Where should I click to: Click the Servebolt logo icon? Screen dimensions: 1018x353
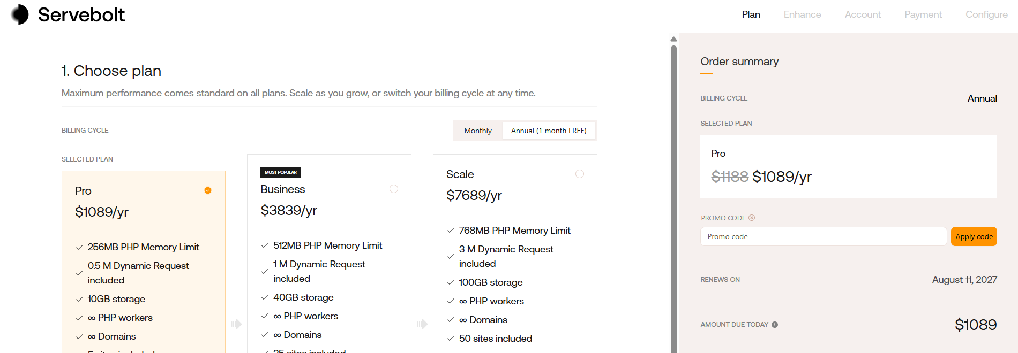[20, 14]
